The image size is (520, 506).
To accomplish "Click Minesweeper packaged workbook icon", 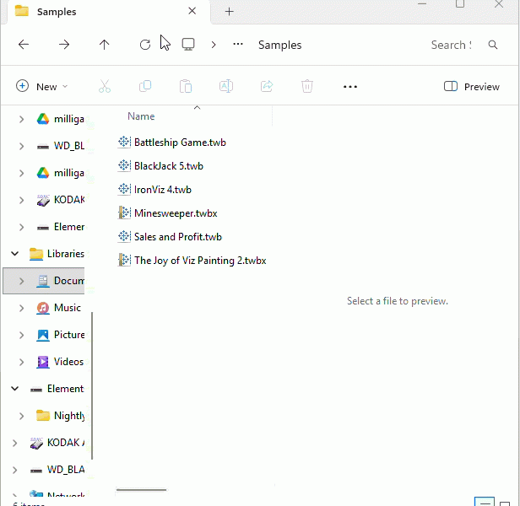I will click(124, 213).
